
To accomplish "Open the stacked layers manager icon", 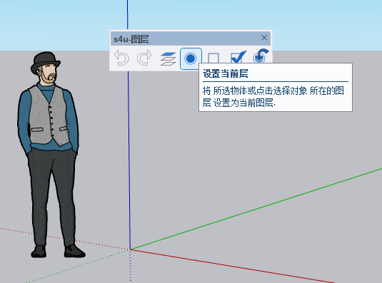I will pos(168,58).
